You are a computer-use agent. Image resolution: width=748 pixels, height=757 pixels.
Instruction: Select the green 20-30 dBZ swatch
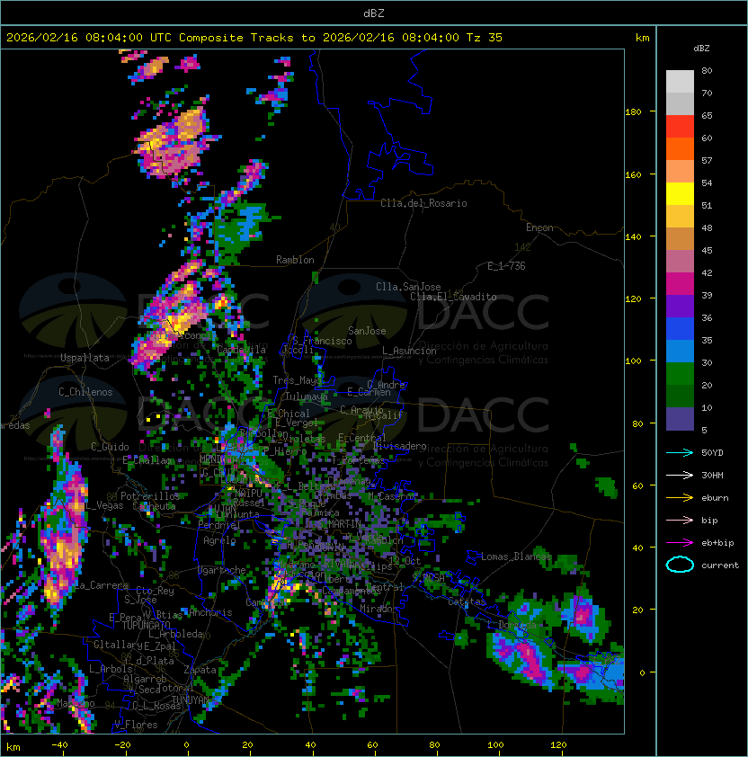(680, 374)
